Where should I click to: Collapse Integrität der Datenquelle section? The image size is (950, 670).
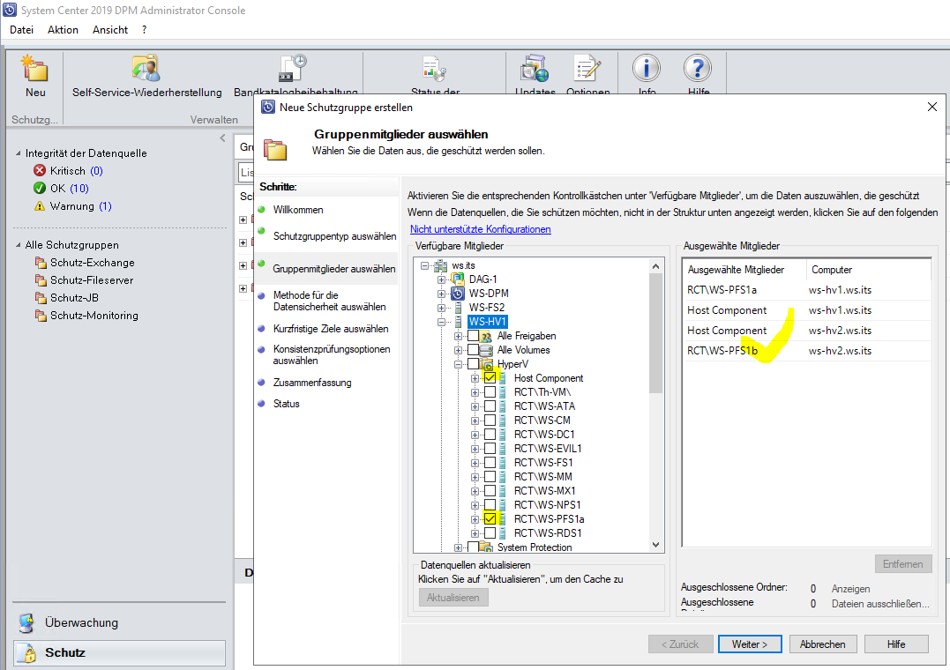point(19,153)
